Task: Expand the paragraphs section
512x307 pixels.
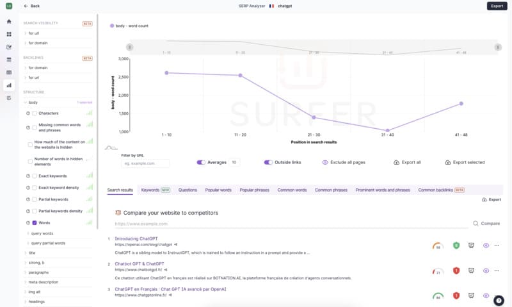Action: (x=38, y=272)
